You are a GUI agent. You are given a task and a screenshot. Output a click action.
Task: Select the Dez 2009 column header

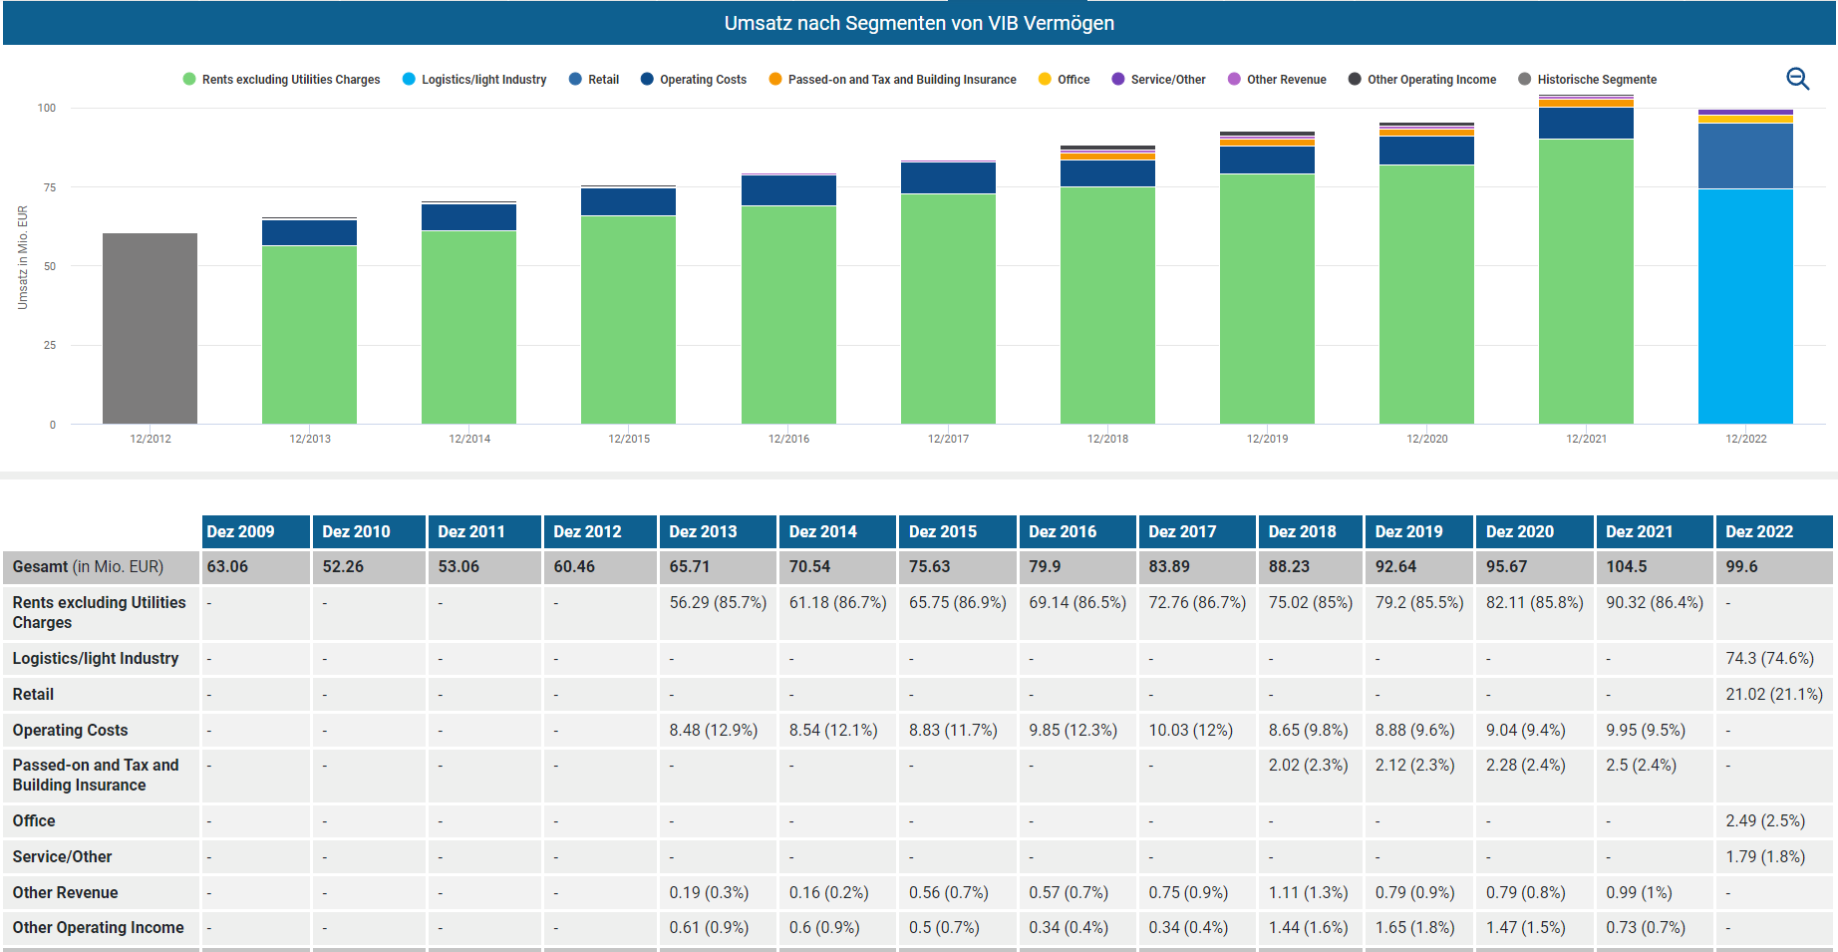coord(255,531)
